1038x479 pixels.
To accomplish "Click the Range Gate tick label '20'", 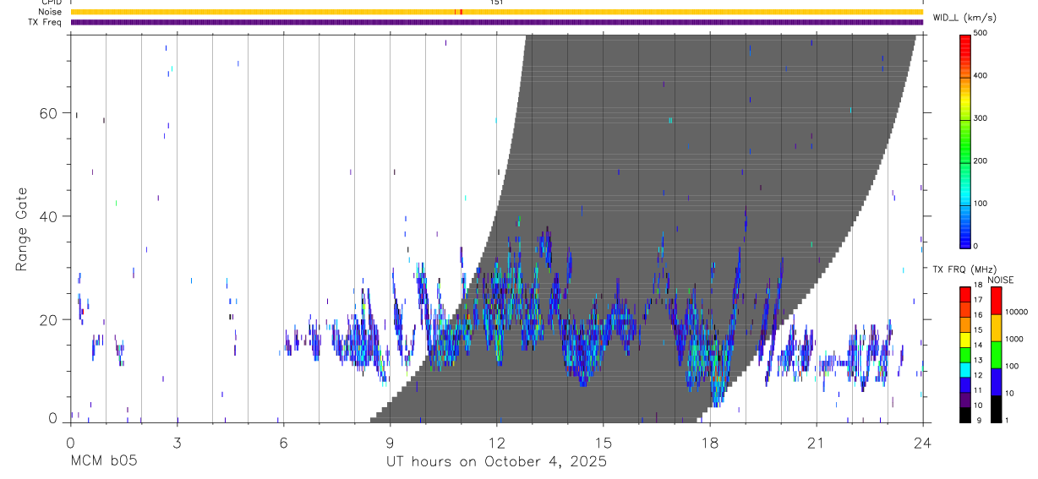I will point(48,319).
